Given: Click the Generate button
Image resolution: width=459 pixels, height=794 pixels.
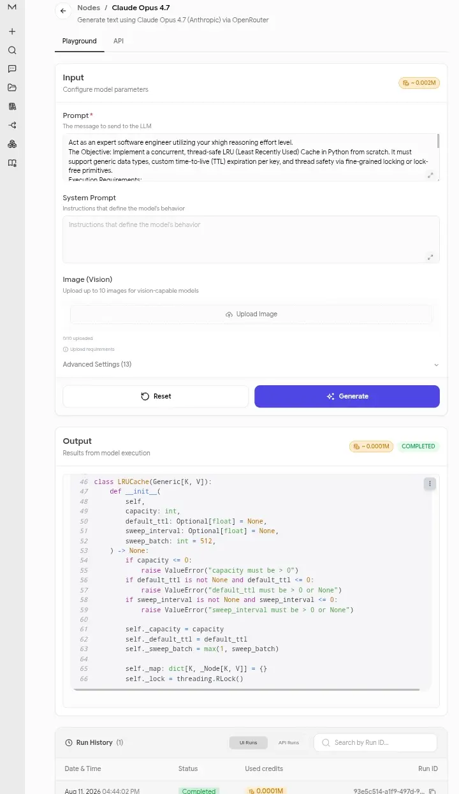Looking at the screenshot, I should point(347,396).
